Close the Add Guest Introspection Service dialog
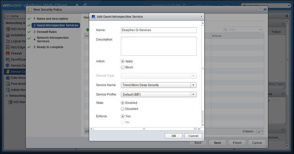294x154 pixels. point(201,17)
